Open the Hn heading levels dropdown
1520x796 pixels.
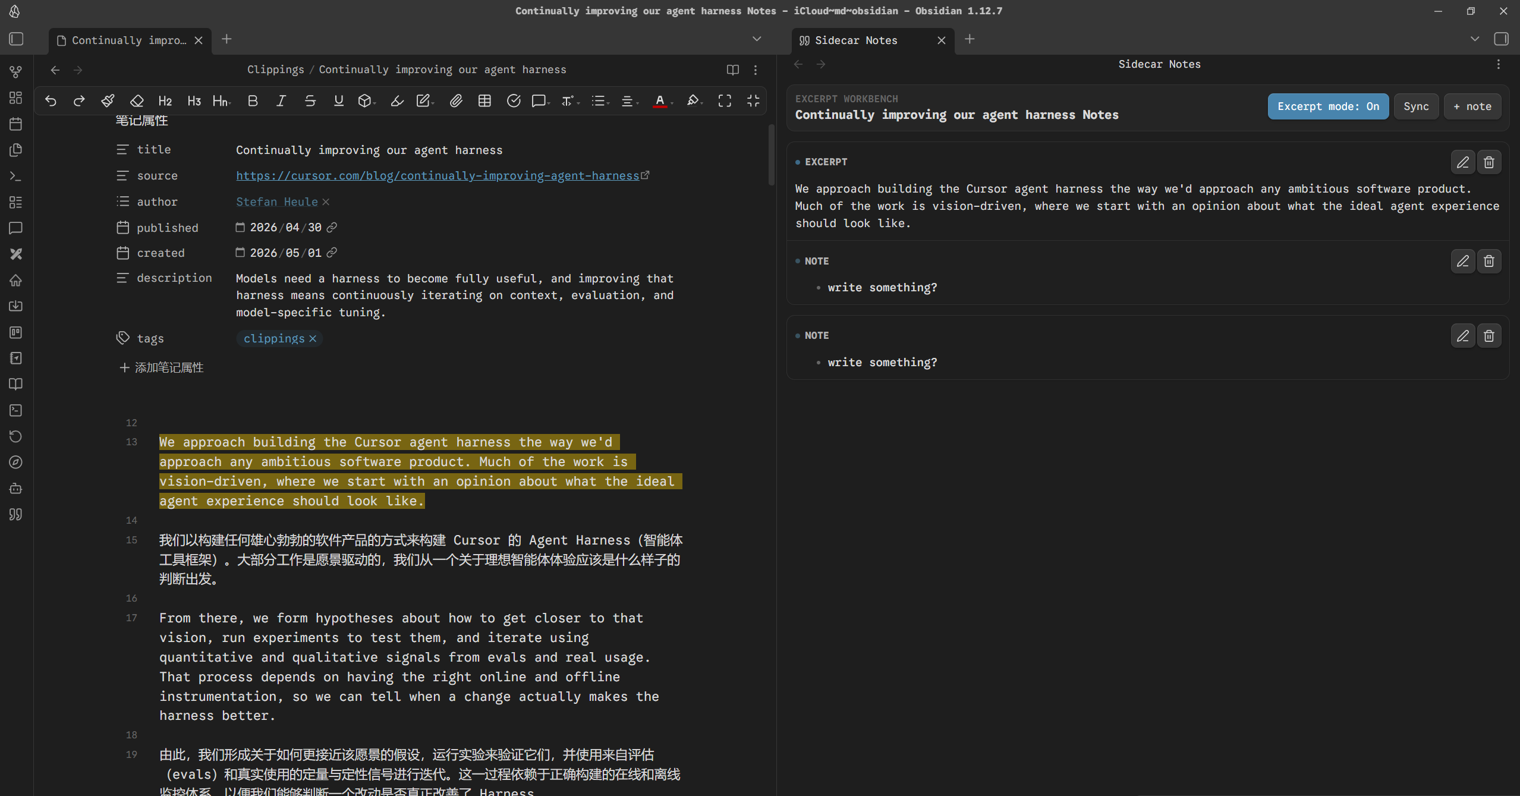222,101
